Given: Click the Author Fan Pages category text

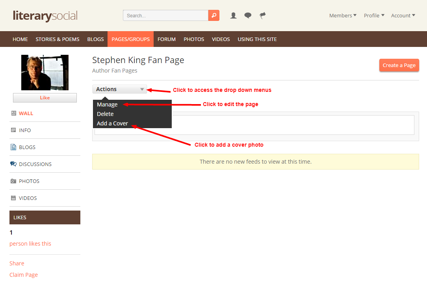Looking at the screenshot, I should pos(115,71).
